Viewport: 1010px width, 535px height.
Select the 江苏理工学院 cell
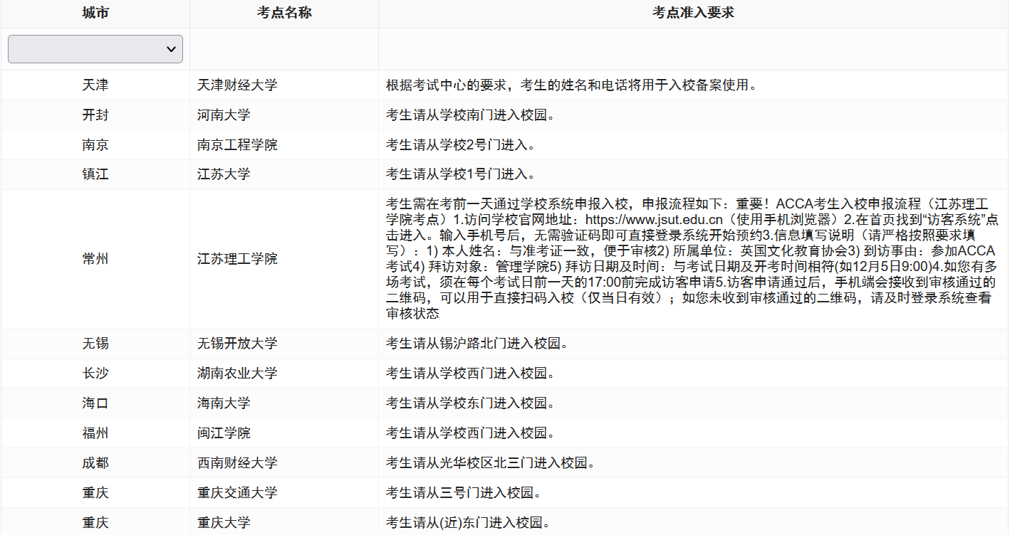point(284,260)
